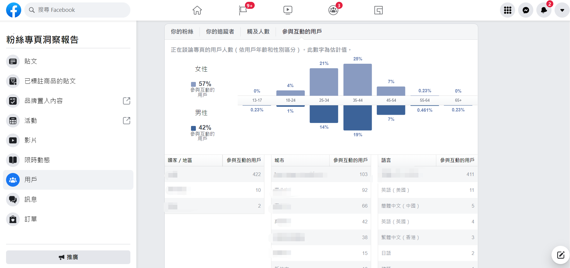The width and height of the screenshot is (570, 268).
Task: Open the Watch video icon
Action: (288, 10)
